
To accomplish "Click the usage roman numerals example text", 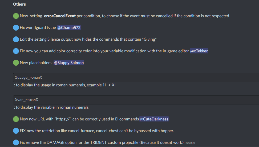I will point(65,85).
